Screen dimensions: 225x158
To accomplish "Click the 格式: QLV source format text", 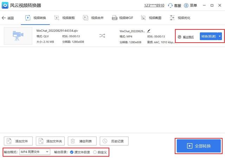I will coord(43,36).
